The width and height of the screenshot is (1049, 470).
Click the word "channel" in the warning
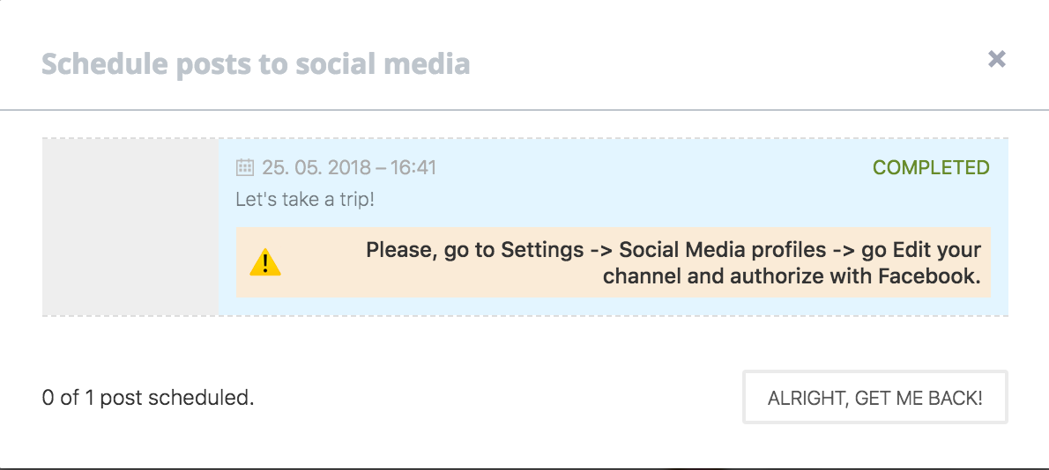(636, 276)
